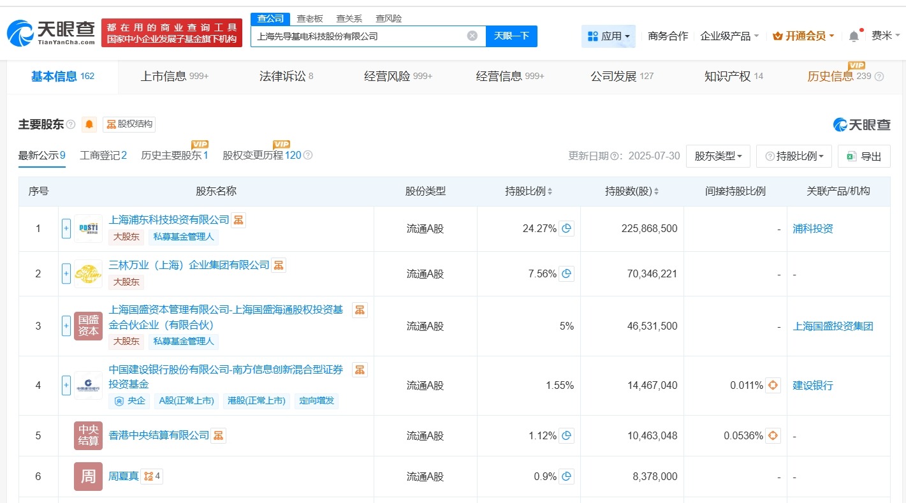
Task: Click the monitoring bell beside 主要股东
Action: tap(89, 124)
